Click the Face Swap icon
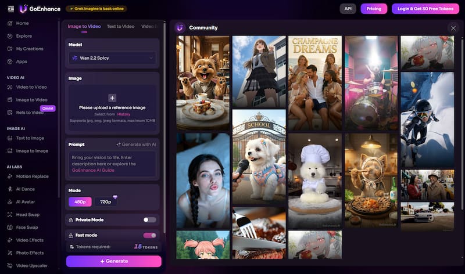 click(10, 227)
